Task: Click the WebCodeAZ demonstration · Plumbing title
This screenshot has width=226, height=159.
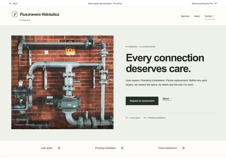Action: click(105, 3)
